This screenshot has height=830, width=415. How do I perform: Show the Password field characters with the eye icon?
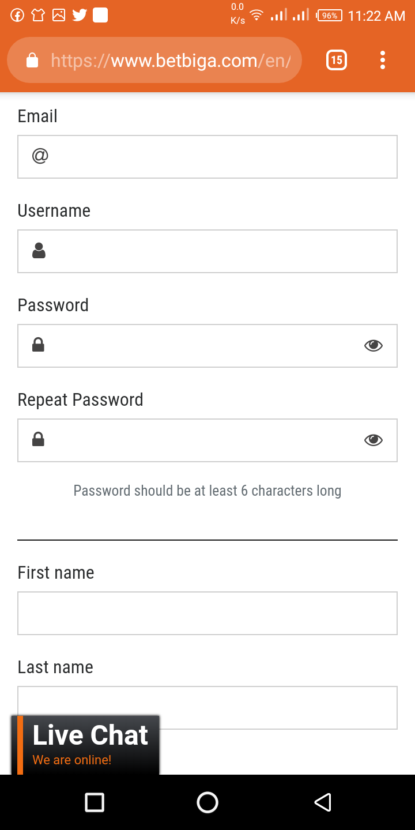coord(373,345)
